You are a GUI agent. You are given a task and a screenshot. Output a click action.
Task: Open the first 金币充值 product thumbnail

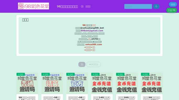102,83
